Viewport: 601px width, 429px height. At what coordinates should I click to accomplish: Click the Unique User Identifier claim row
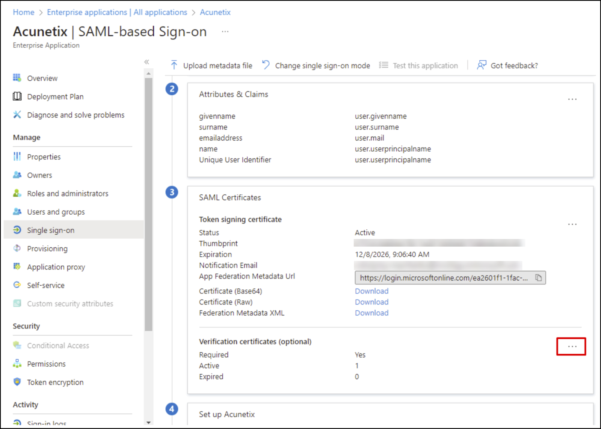tap(315, 160)
